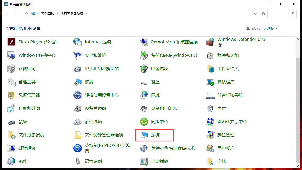Image resolution: width=302 pixels, height=170 pixels.
Task: Open the 存储空间 icon
Action: pos(11,68)
